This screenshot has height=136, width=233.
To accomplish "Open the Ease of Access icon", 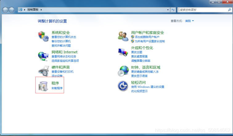I will point(123,86).
